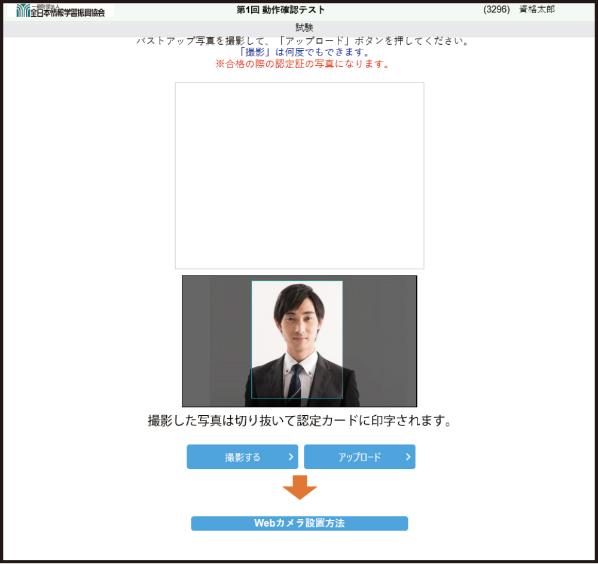Click the chevron arrow on 撮影する button
The height and width of the screenshot is (564, 598).
pos(291,456)
